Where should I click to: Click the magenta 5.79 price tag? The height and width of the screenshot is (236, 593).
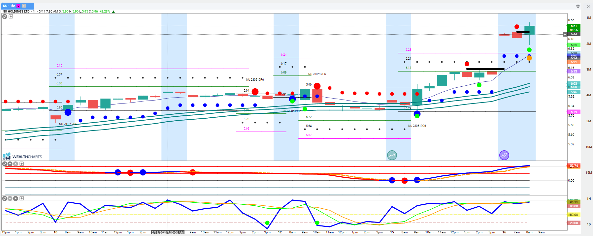574,112
